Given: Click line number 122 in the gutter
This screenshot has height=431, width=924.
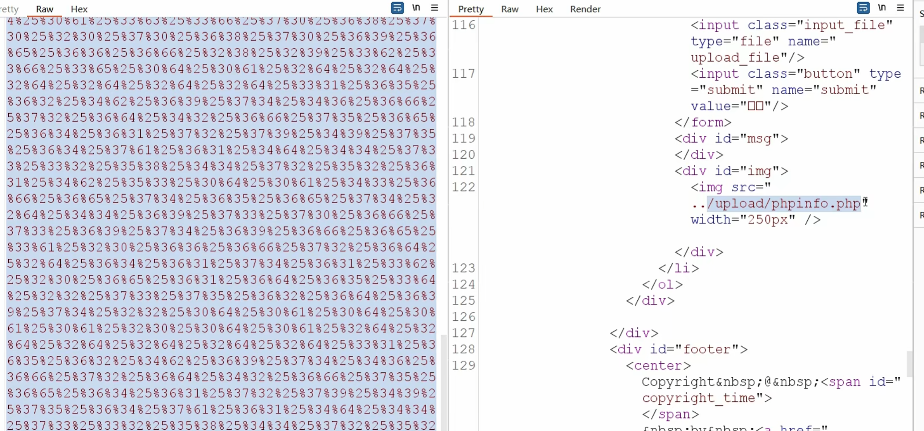Looking at the screenshot, I should click(464, 187).
